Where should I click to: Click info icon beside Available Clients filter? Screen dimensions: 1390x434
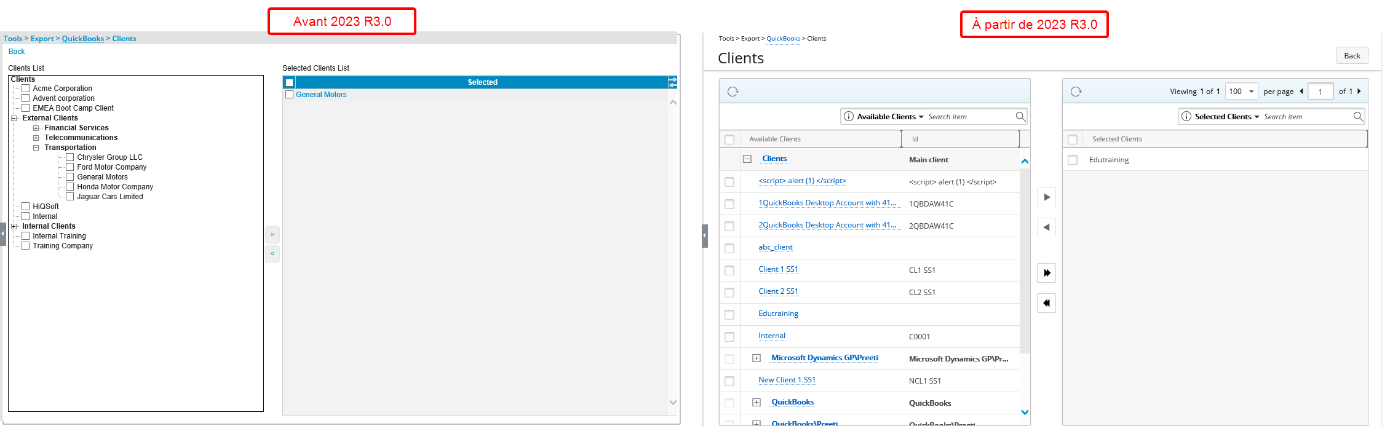coord(849,116)
